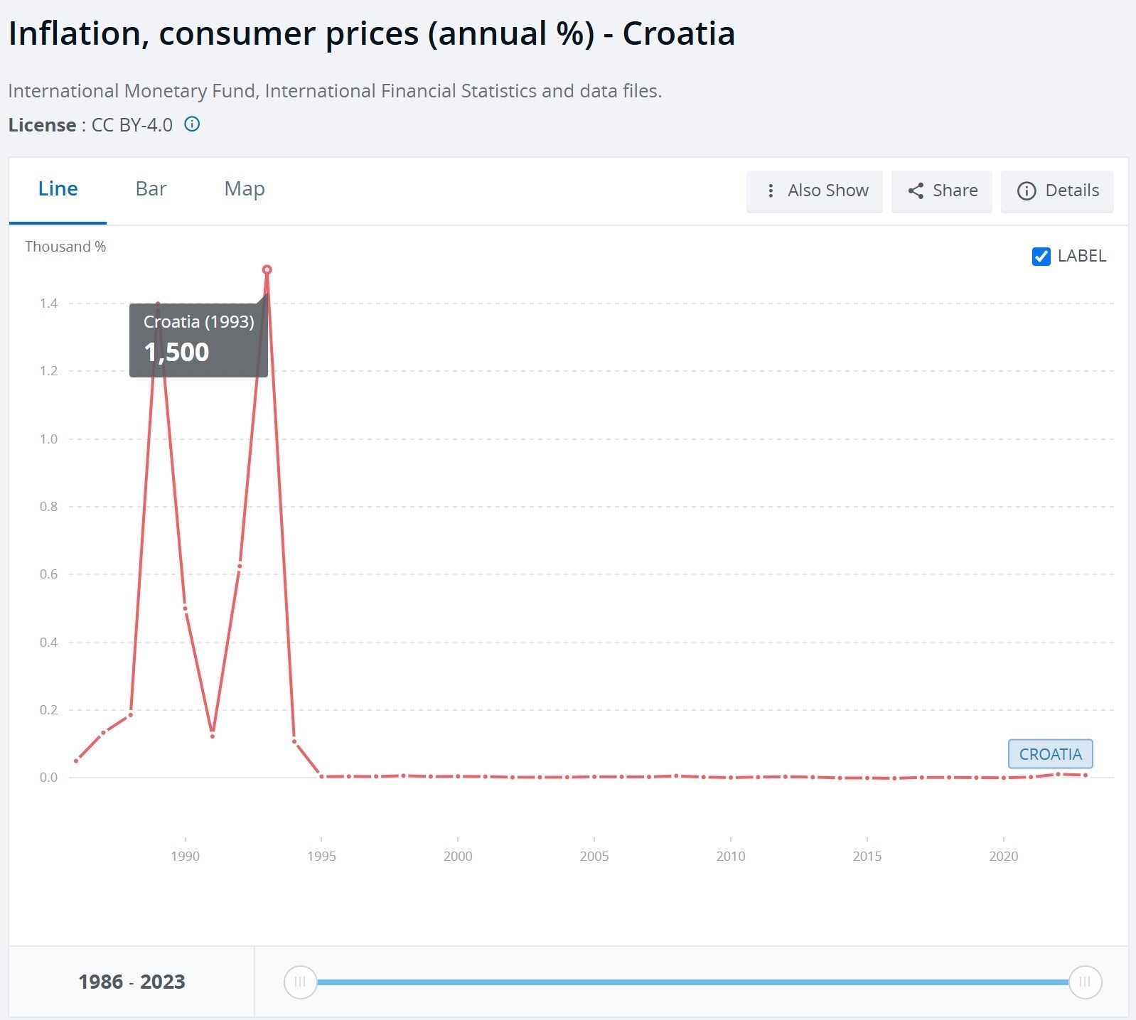Image resolution: width=1136 pixels, height=1020 pixels.
Task: Click the Share button label
Action: [955, 191]
